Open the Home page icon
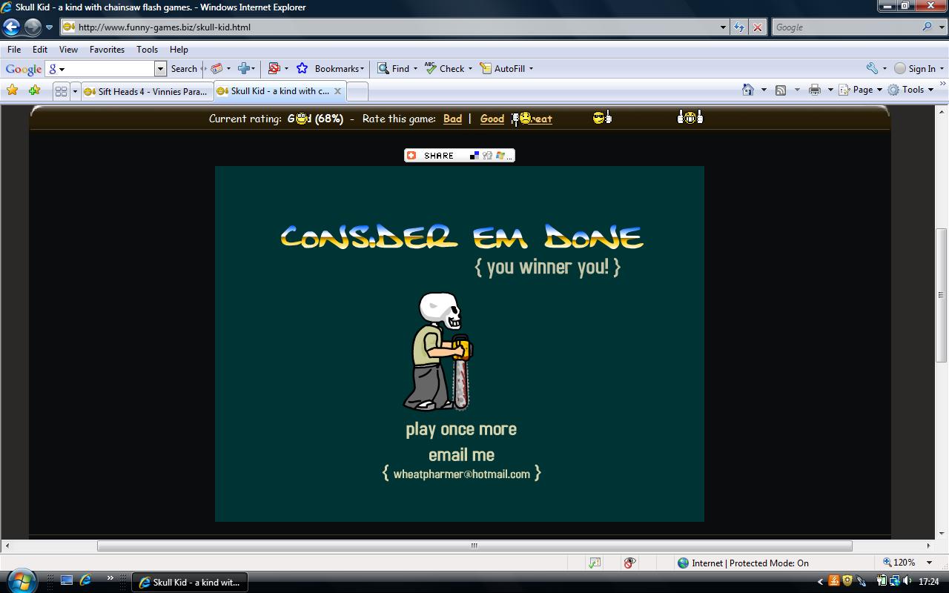 (749, 89)
